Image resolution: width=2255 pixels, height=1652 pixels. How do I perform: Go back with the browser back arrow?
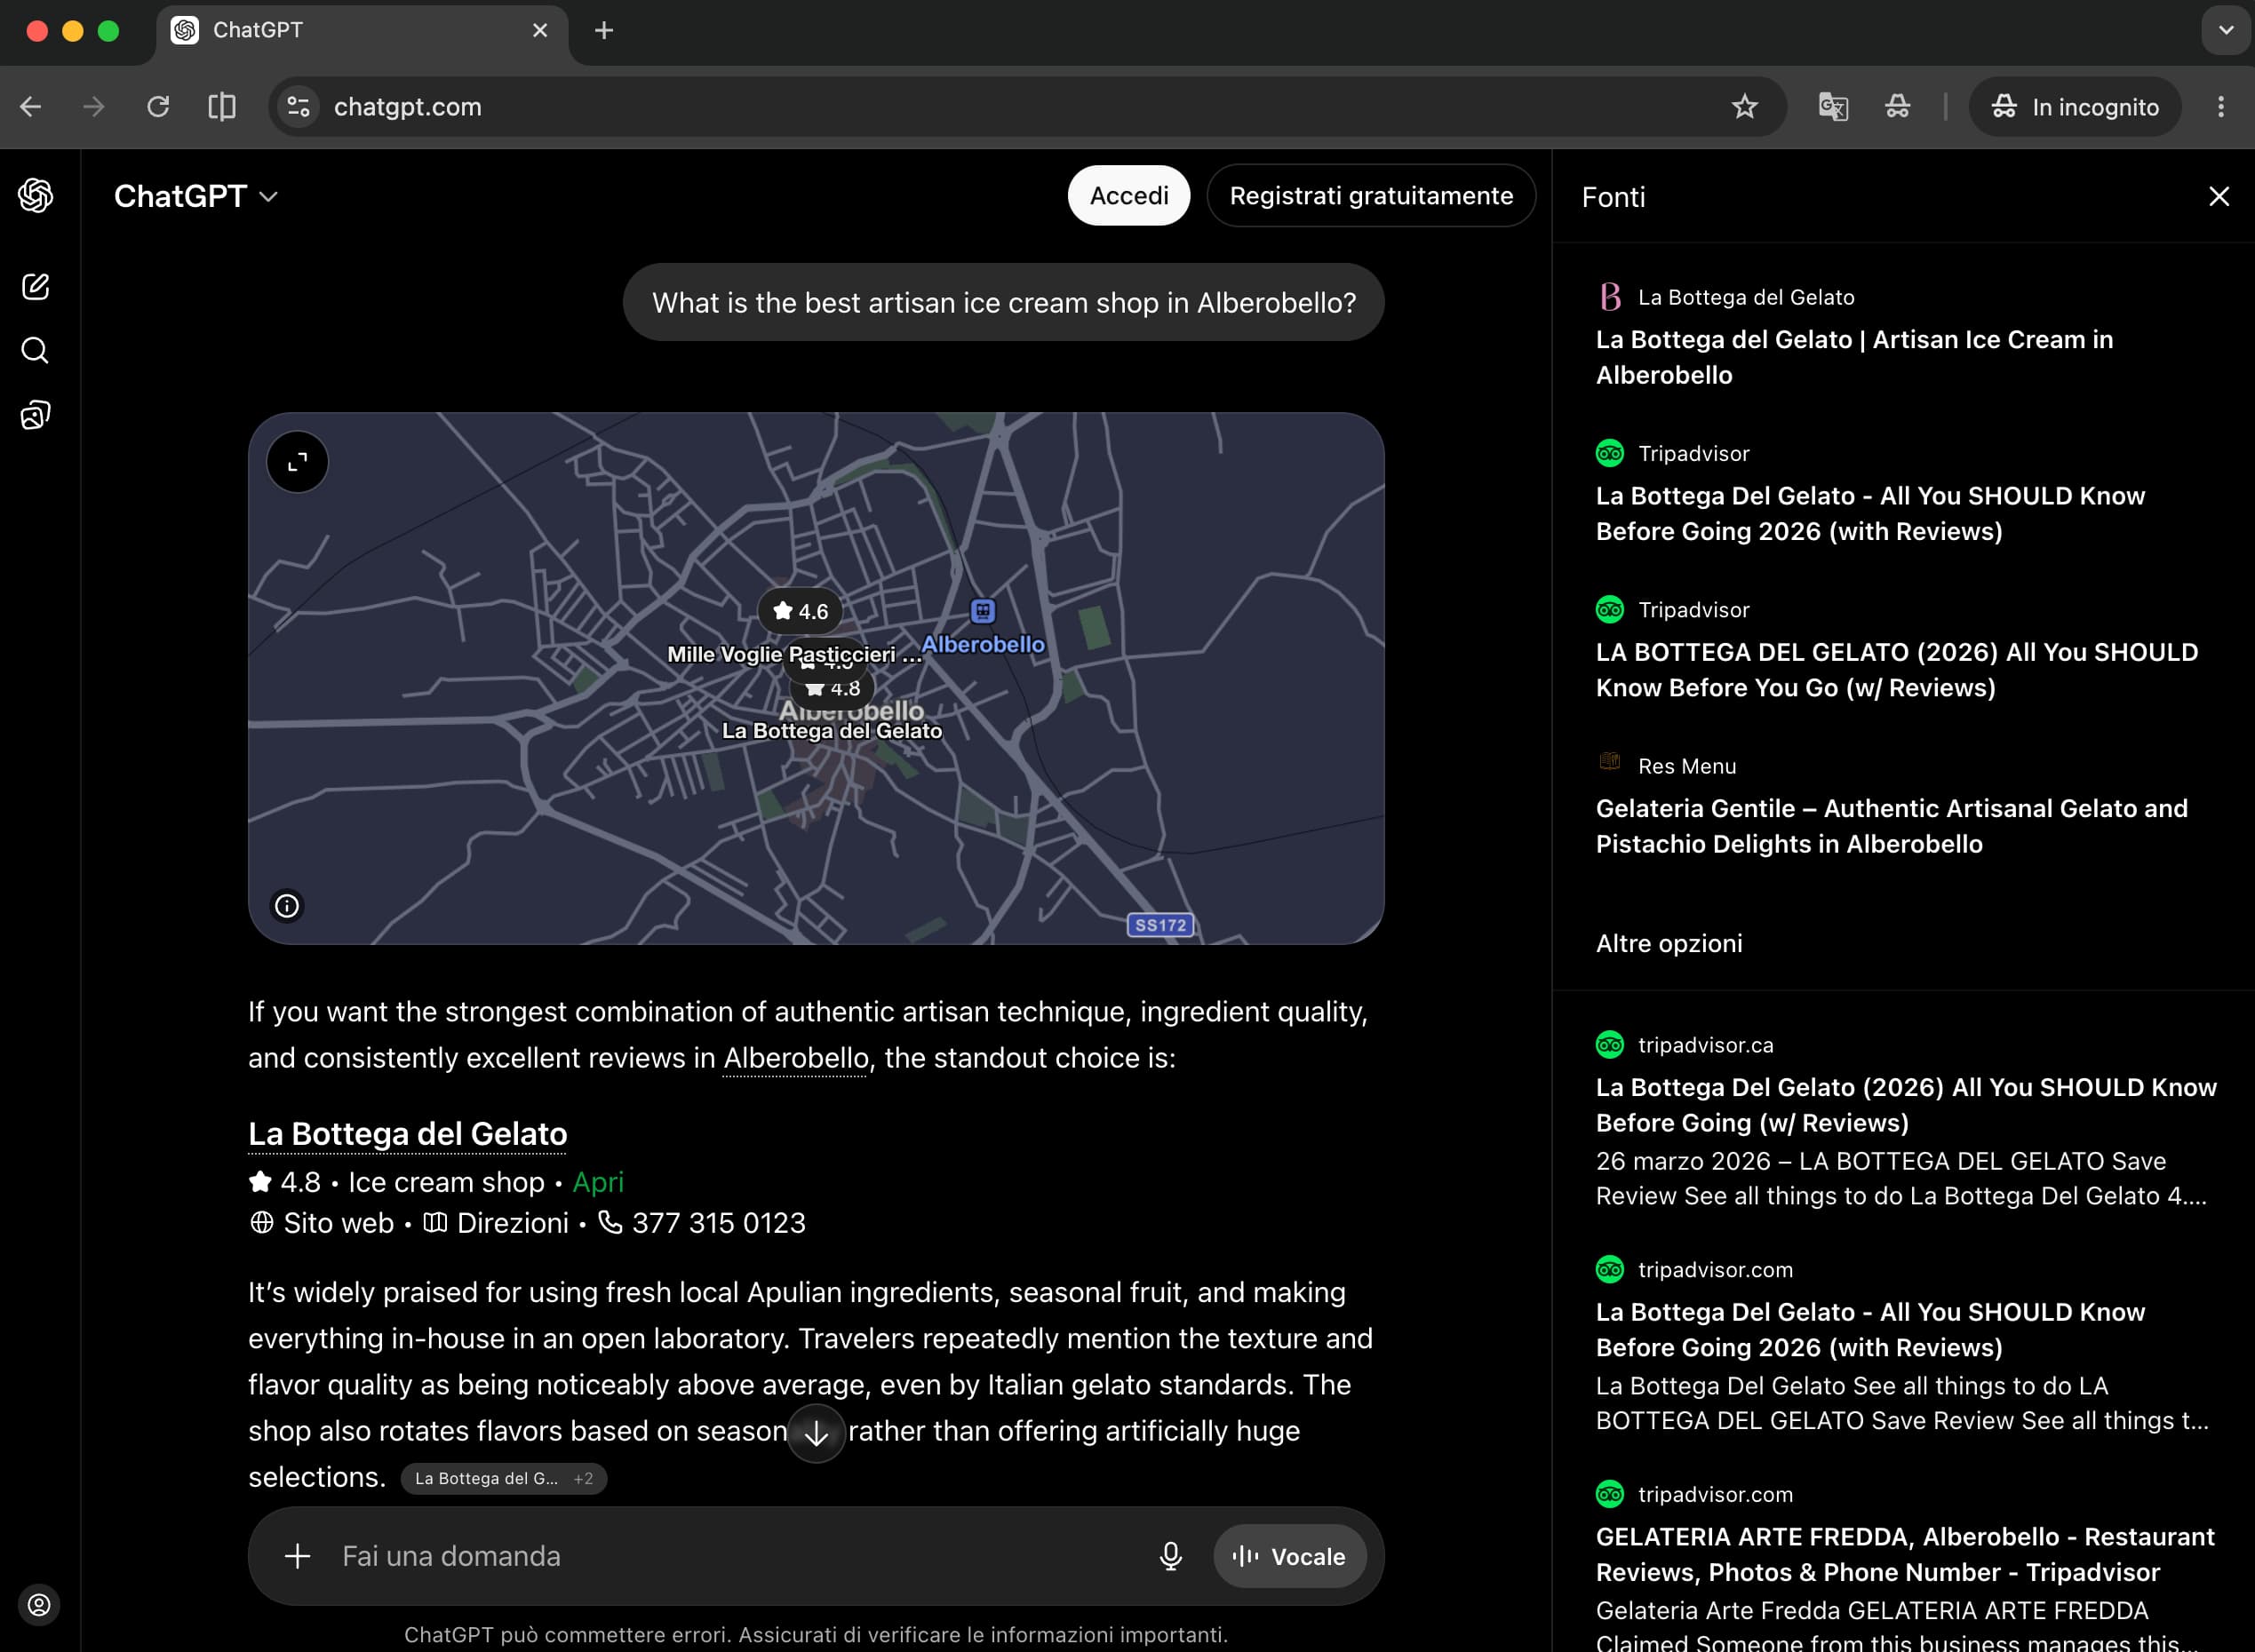coord(31,107)
